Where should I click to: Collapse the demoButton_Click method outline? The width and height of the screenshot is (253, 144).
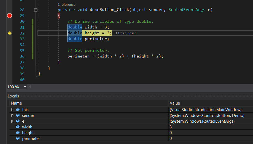(36, 10)
